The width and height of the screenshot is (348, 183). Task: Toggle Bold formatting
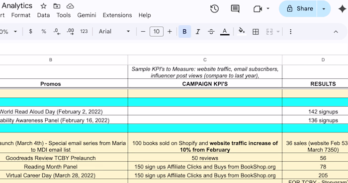point(184,31)
